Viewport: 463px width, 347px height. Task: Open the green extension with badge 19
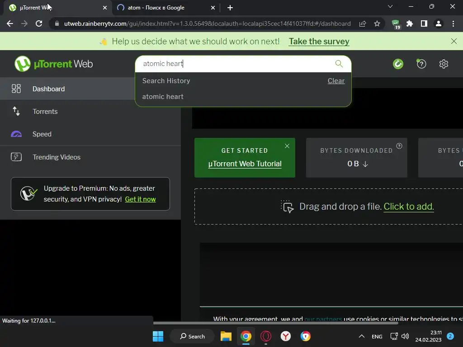pyautogui.click(x=396, y=24)
